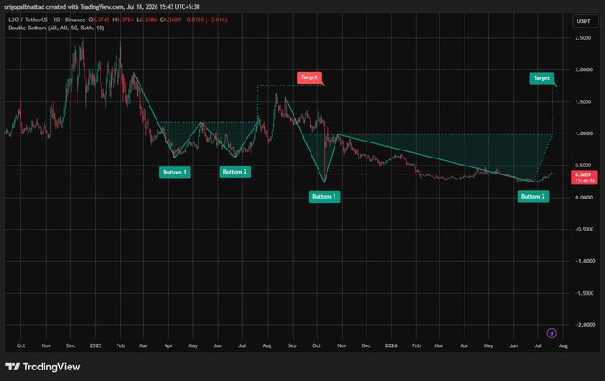Screen dimensions: 605x381
Task: Click the 0.0000 price axis value
Action: point(584,198)
